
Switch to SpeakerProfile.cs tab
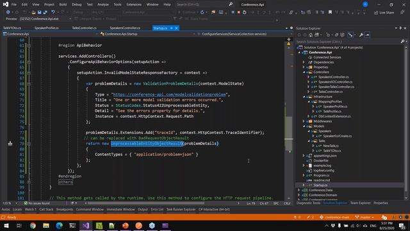click(47, 28)
